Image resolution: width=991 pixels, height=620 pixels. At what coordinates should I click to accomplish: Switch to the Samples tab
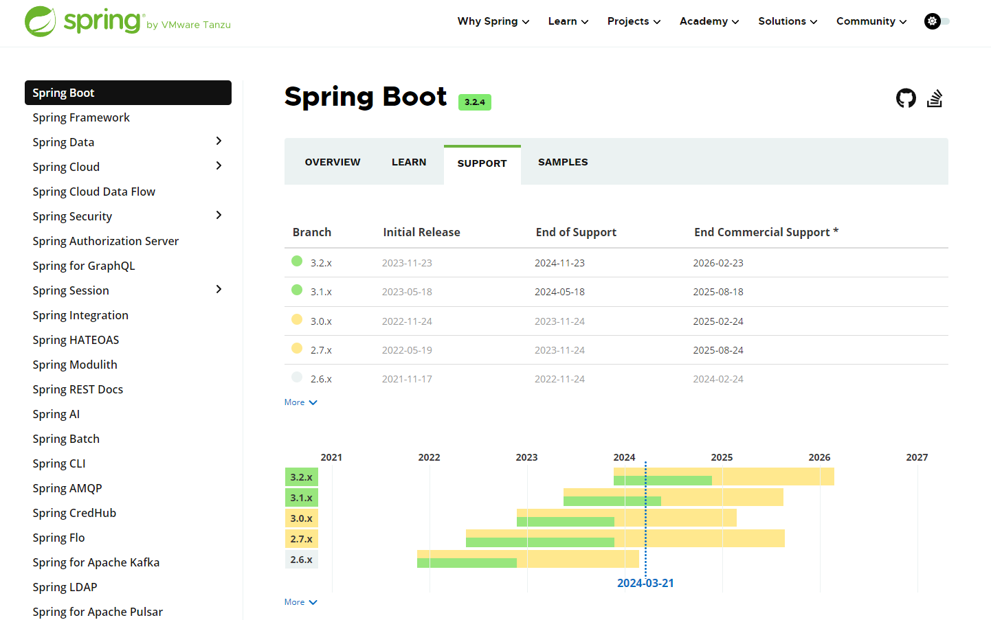563,162
